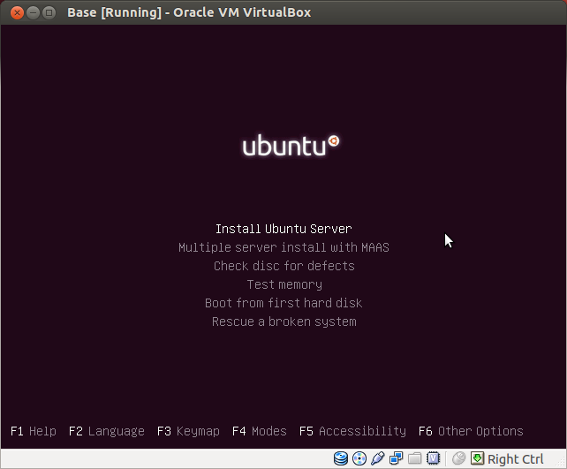Select Install Ubuntu Server boot option
The image size is (567, 469).
point(283,229)
